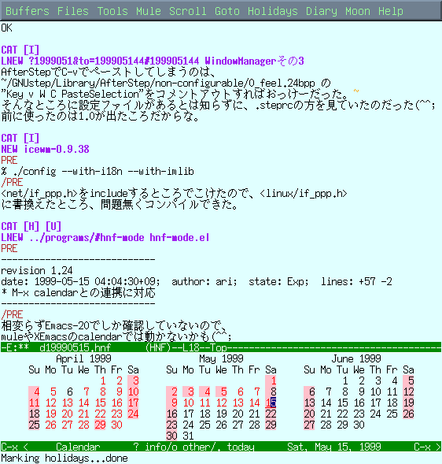Open the Holidays menu

pos(273,11)
